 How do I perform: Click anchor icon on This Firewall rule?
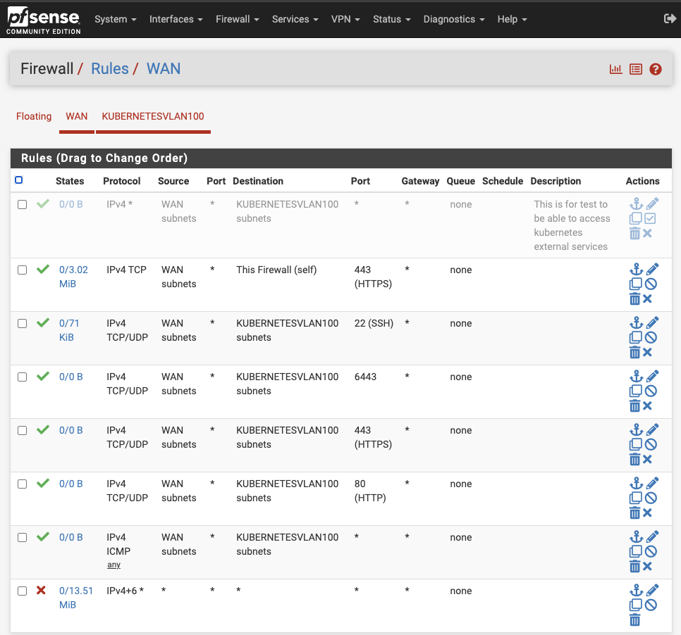(x=635, y=269)
